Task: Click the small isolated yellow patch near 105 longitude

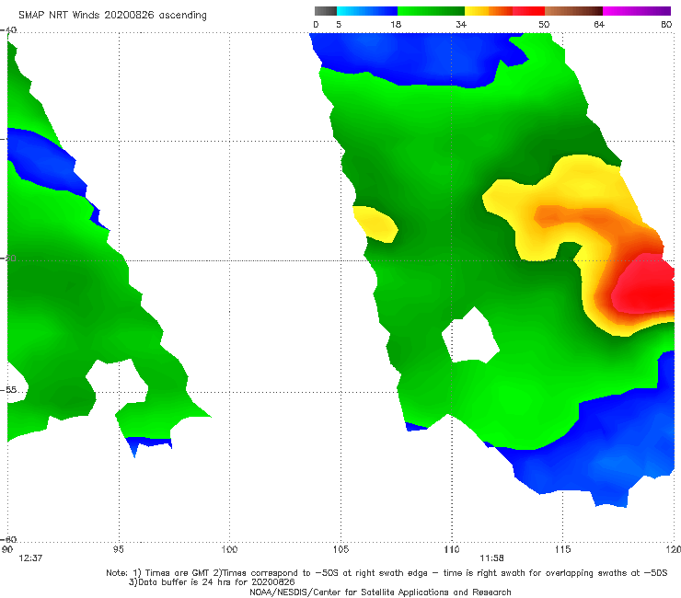Action: point(375,224)
